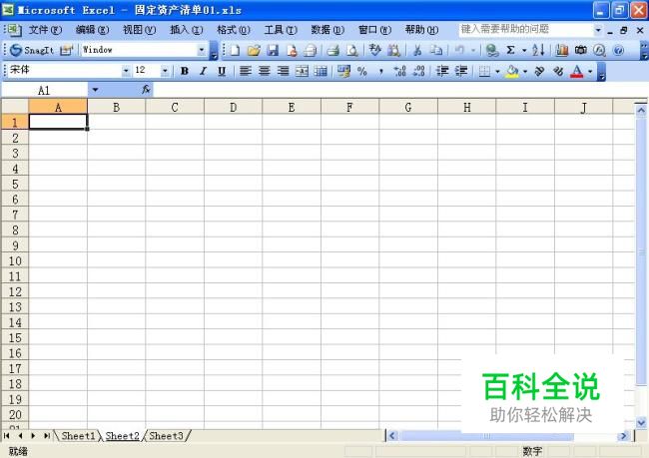Image resolution: width=649 pixels, height=458 pixels.
Task: Sort ascending with the A-Z icon
Action: tap(538, 51)
